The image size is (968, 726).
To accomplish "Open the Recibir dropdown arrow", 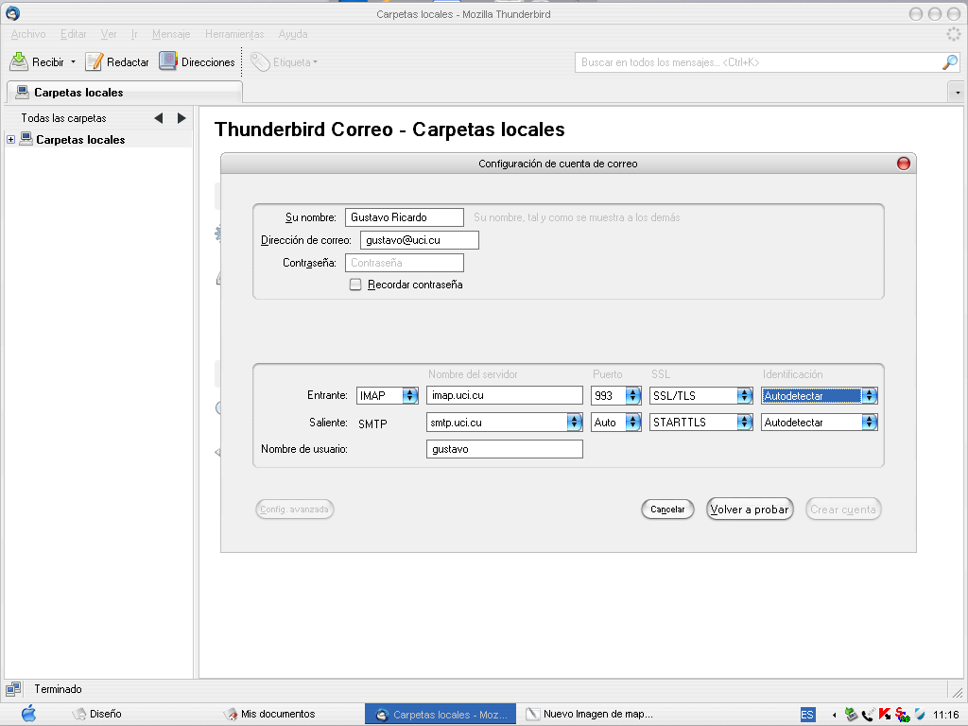I will 73,61.
